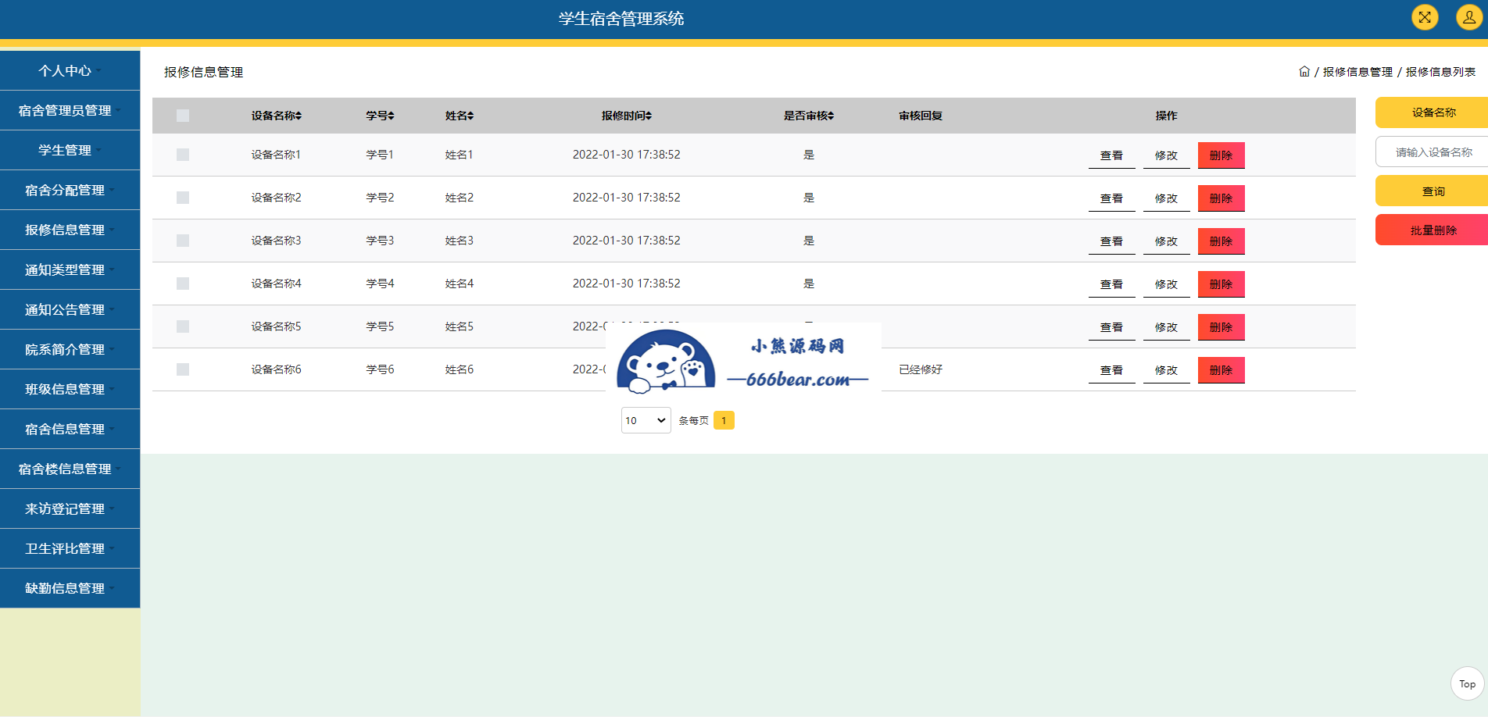
Task: Click the home icon in breadcrumb
Action: [x=1304, y=71]
